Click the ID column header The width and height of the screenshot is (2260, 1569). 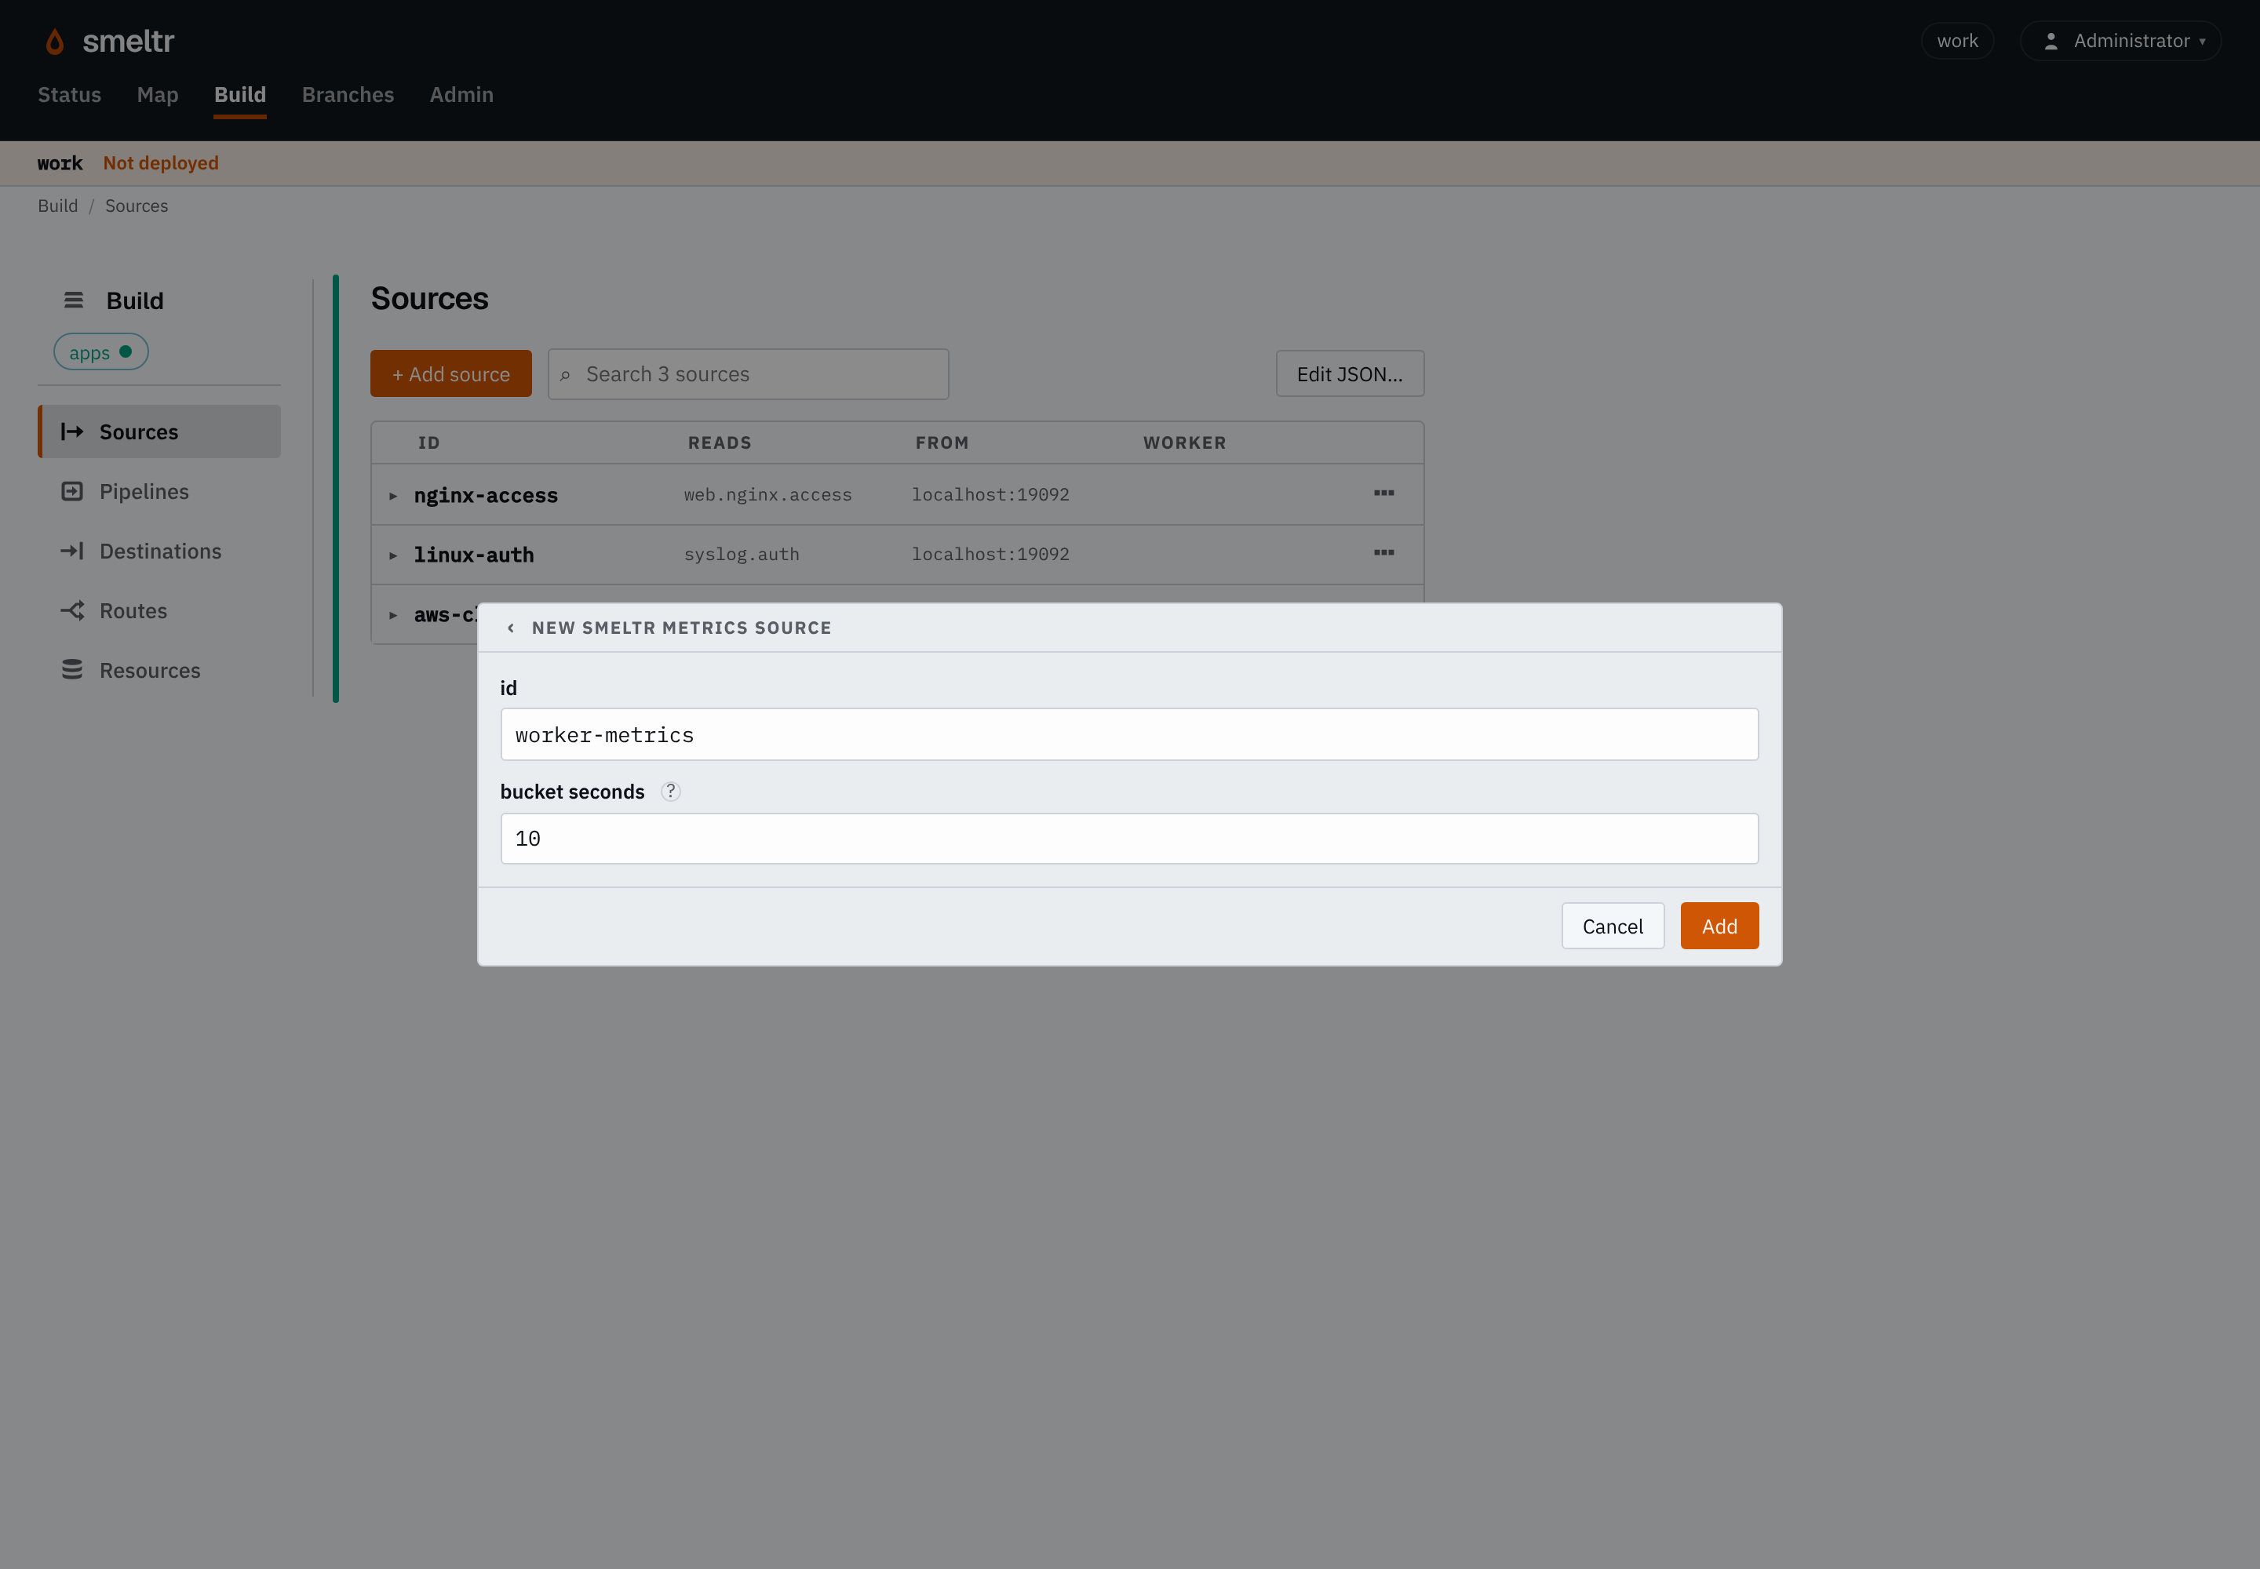point(428,443)
